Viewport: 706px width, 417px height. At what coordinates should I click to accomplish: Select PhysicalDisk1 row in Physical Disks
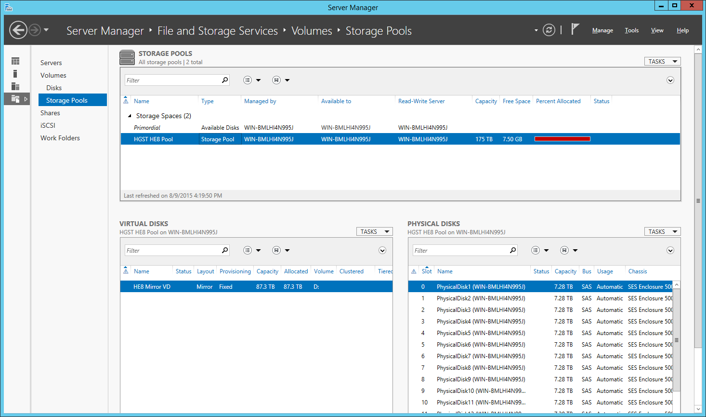point(540,286)
